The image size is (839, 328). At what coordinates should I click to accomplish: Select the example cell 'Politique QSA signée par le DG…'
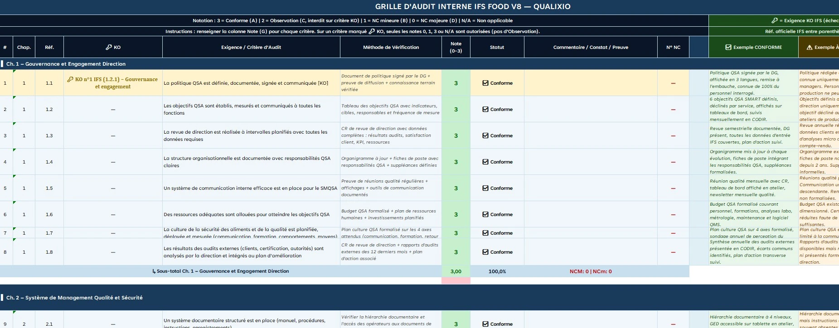753,83
